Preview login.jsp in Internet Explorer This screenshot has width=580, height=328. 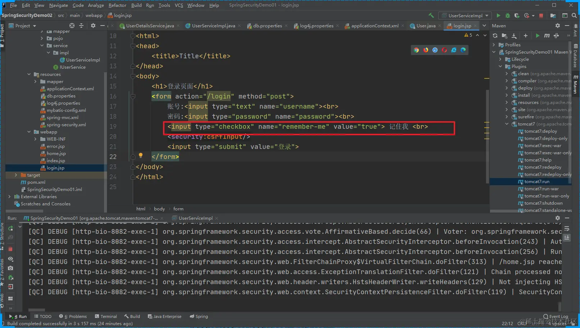pos(454,50)
